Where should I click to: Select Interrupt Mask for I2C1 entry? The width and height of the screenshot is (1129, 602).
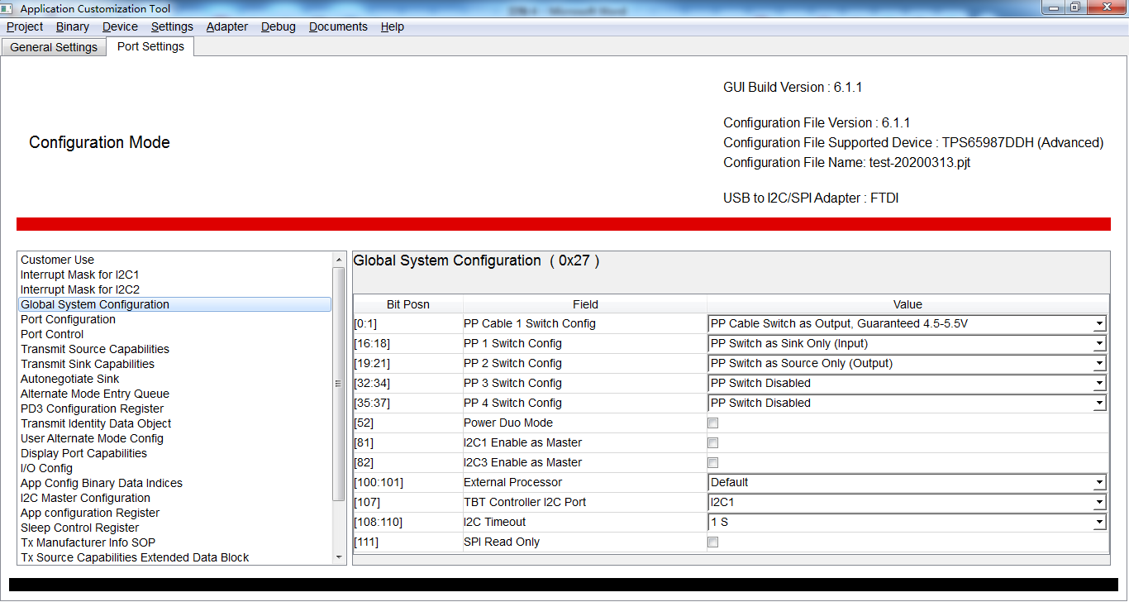[79, 275]
